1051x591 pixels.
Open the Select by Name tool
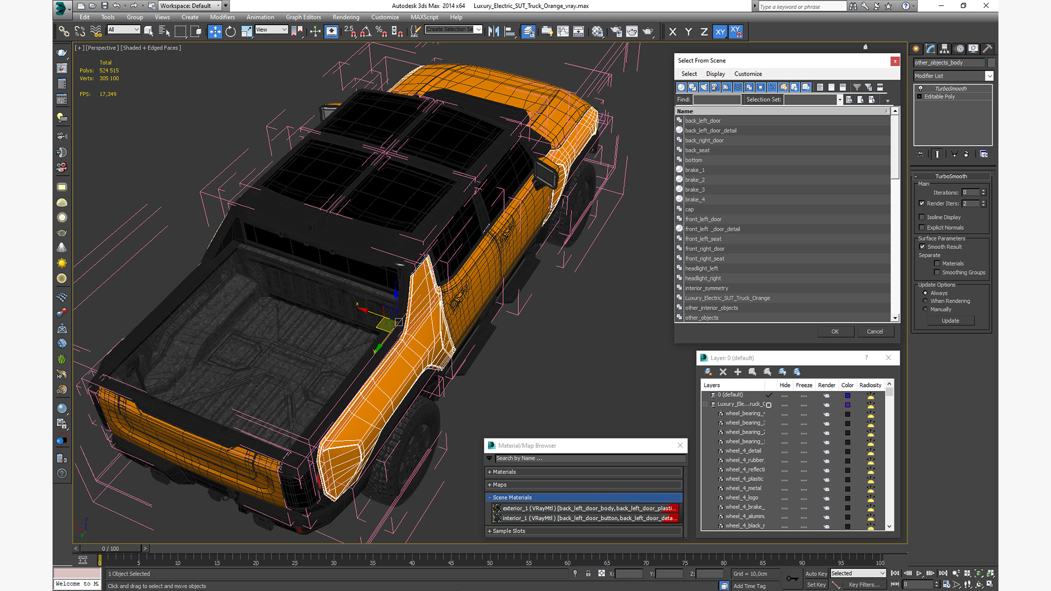click(164, 32)
